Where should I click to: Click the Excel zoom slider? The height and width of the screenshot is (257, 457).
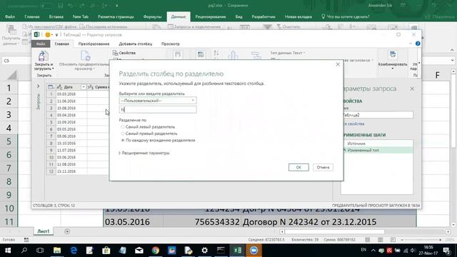tap(421, 240)
